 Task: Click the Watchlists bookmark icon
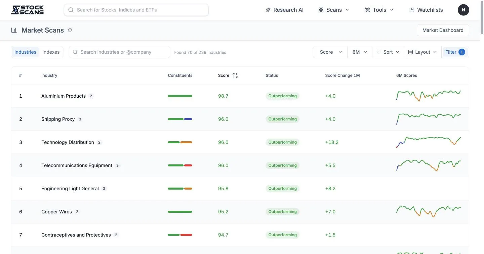(412, 10)
